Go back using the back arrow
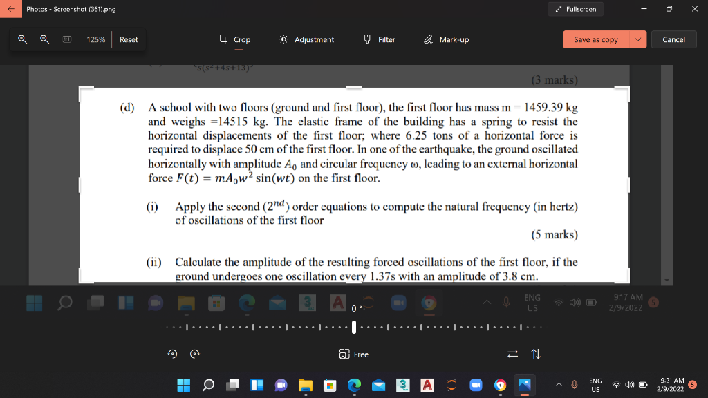708x398 pixels. pos(10,9)
